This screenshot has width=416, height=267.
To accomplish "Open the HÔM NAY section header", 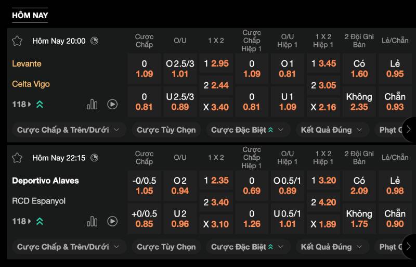I will 30,15.
